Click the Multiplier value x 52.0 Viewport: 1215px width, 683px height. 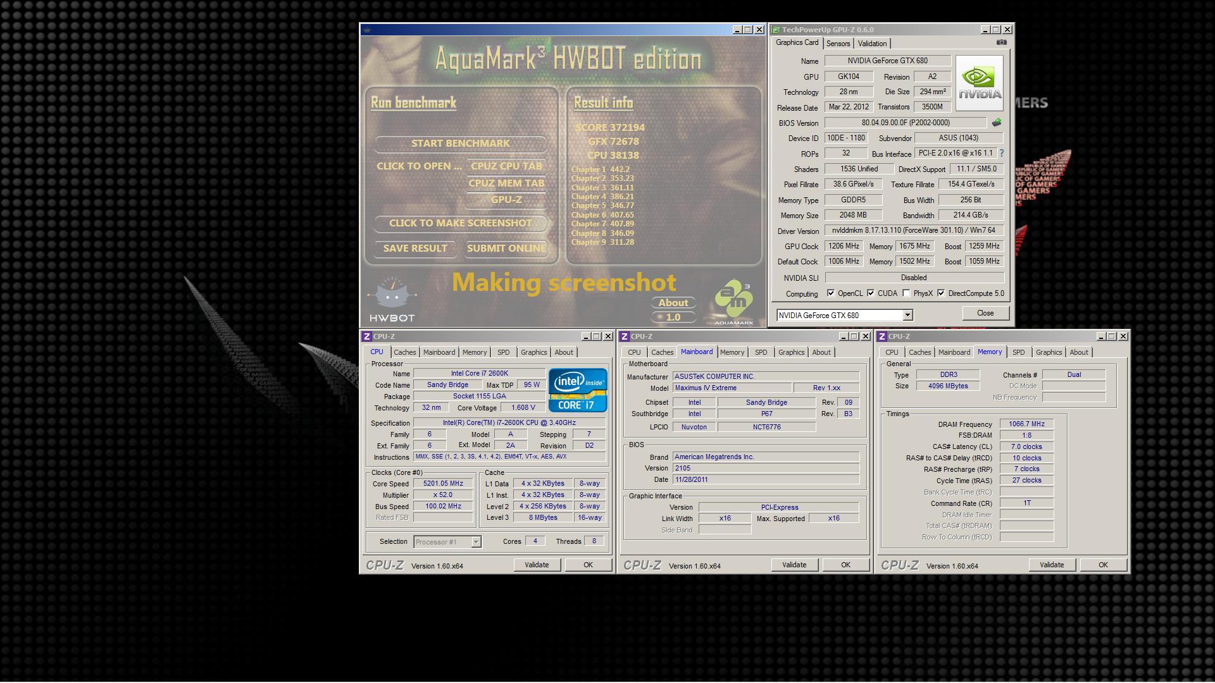443,495
